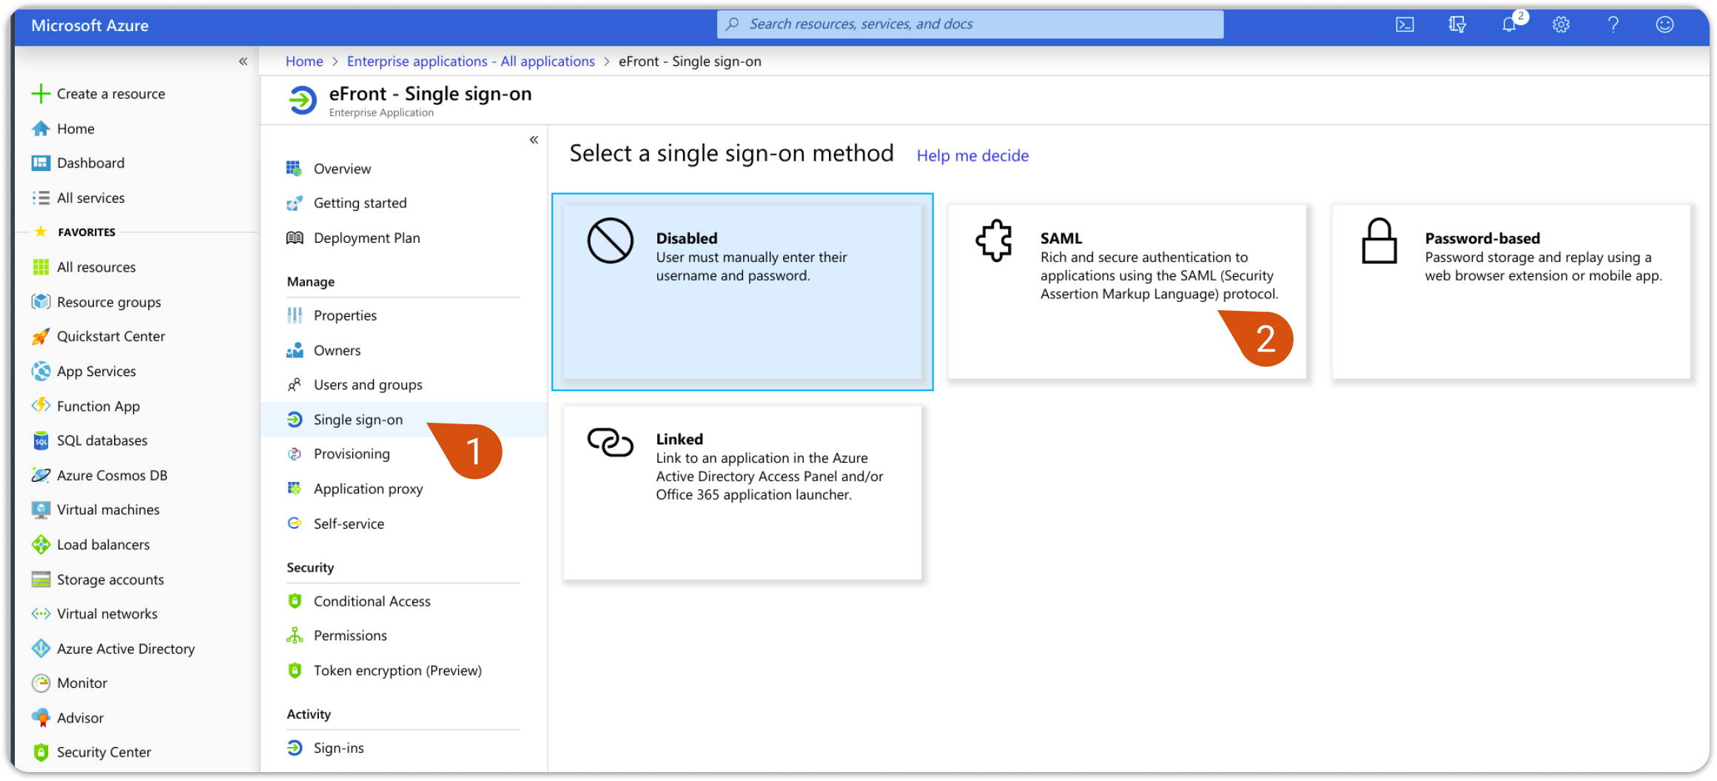Open Conditional Access under Security
1717x781 pixels.
pyautogui.click(x=372, y=600)
